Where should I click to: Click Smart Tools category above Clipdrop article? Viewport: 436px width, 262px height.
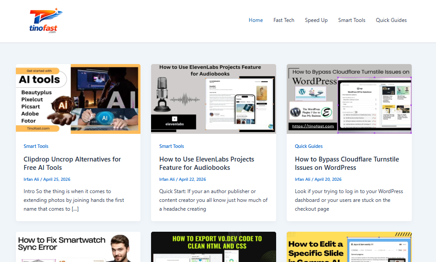36,146
